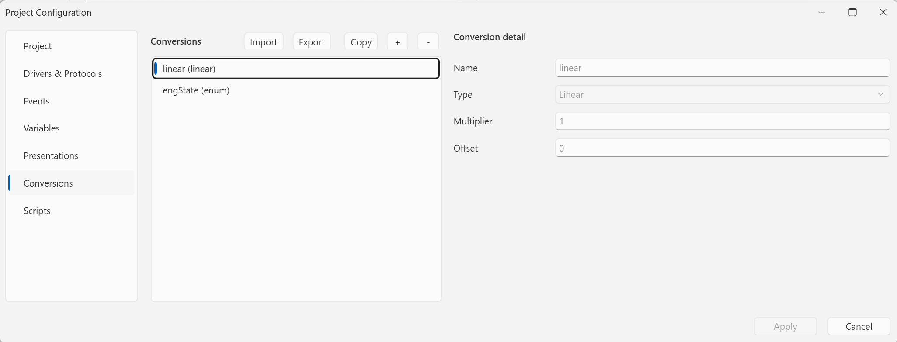Add a new conversion with plus
This screenshot has height=342, width=897.
[x=397, y=42]
